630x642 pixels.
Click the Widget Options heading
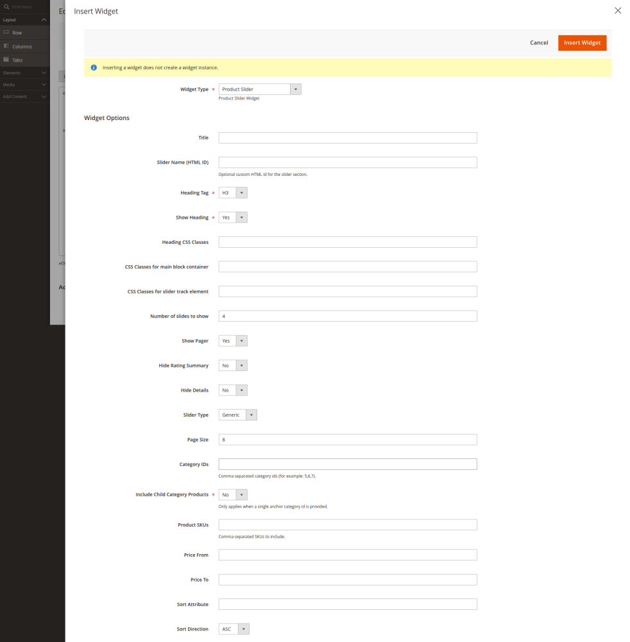106,118
